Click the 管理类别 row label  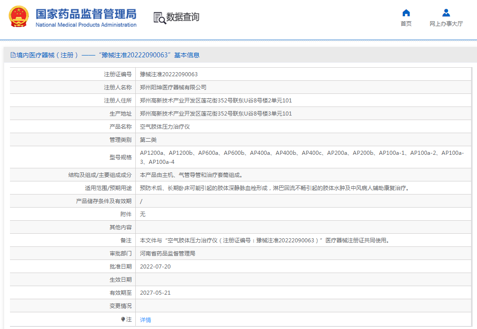(120, 139)
